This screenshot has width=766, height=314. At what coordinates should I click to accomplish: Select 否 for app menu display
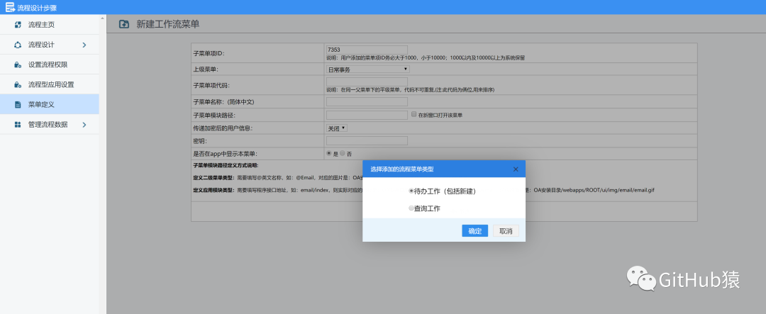pyautogui.click(x=343, y=153)
